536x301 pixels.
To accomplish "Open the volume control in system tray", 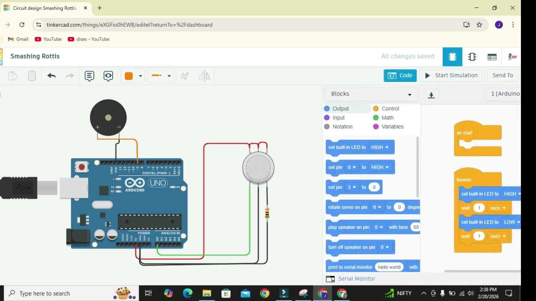I will (x=471, y=293).
